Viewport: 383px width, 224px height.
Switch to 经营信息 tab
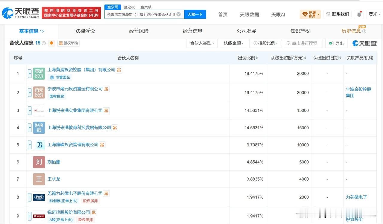193,31
